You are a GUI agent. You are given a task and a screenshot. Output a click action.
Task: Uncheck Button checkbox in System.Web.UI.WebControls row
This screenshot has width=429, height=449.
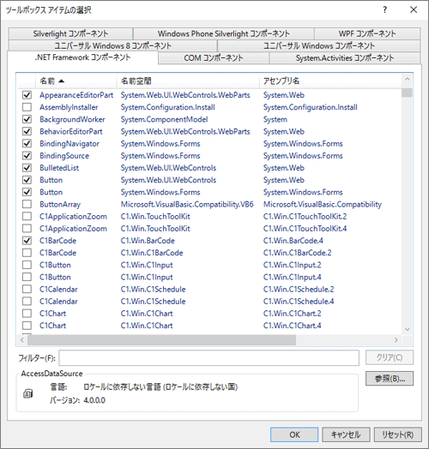pyautogui.click(x=27, y=180)
